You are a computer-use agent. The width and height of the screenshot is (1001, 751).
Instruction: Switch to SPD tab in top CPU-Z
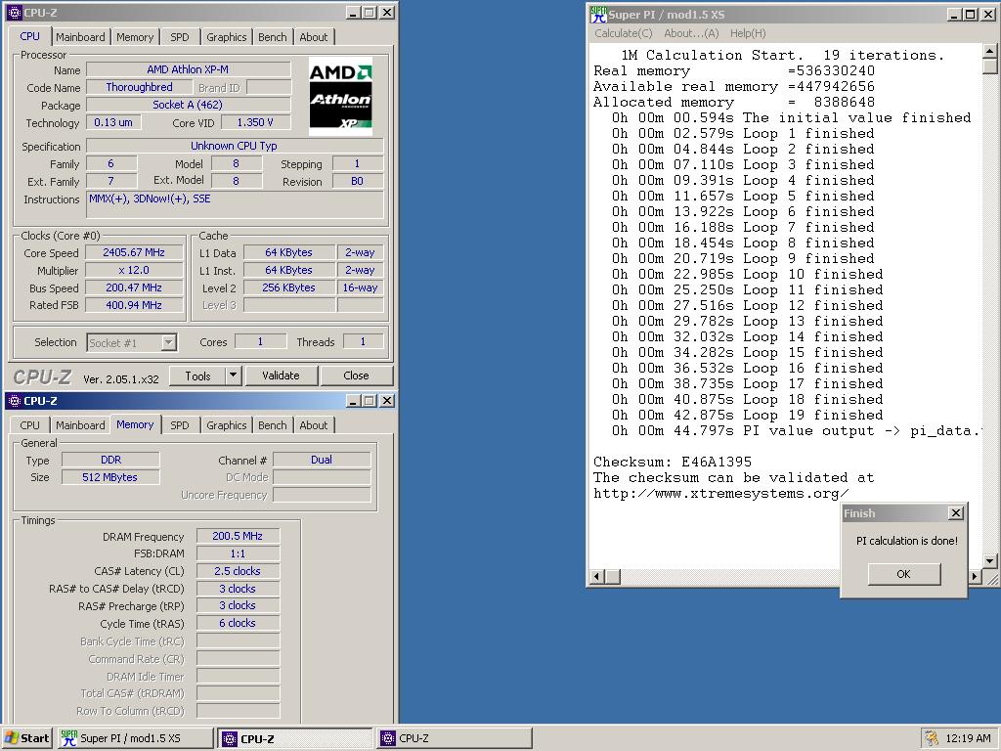180,37
